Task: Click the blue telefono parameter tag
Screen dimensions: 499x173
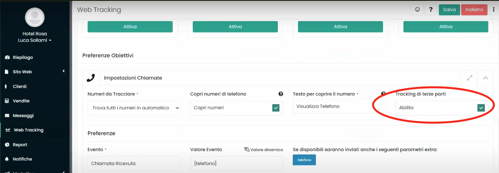Action: [x=304, y=160]
